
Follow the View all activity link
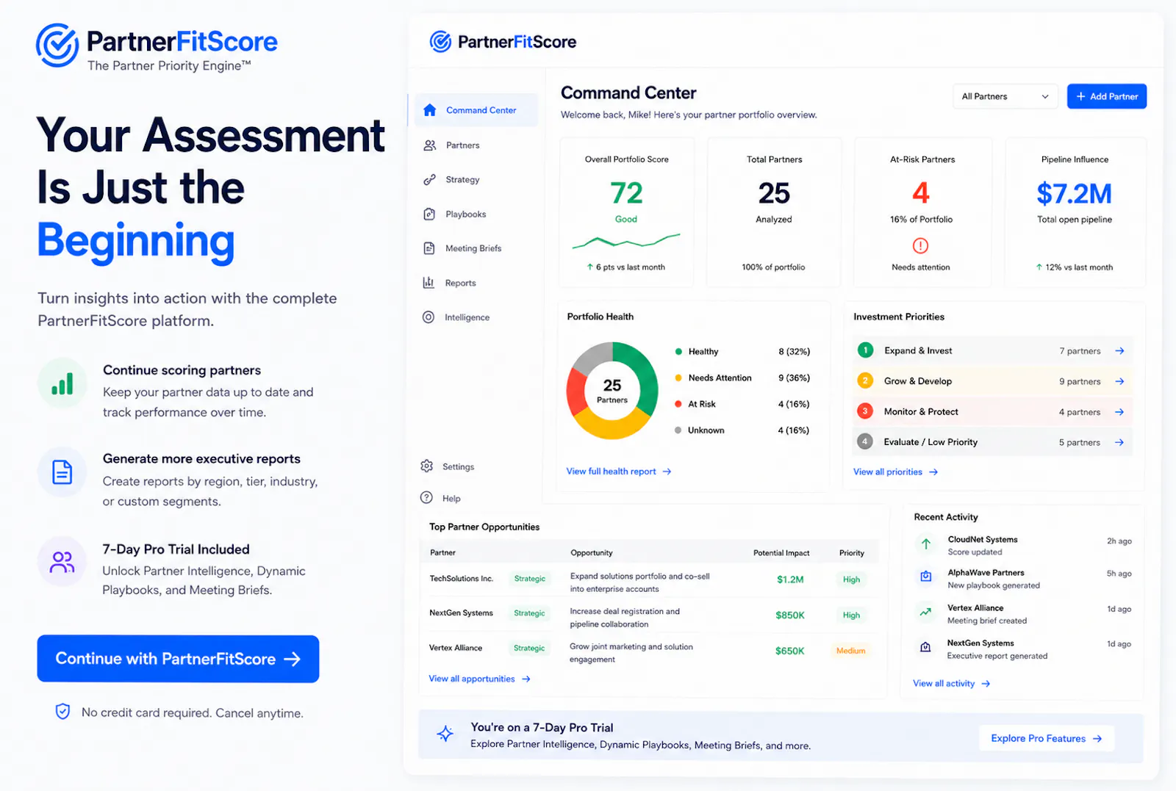(x=951, y=683)
